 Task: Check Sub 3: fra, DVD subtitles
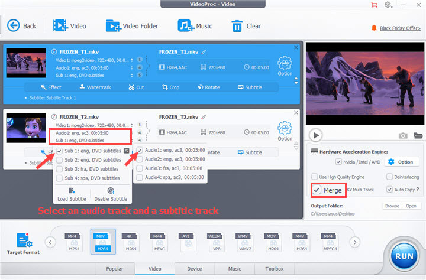[x=59, y=169]
